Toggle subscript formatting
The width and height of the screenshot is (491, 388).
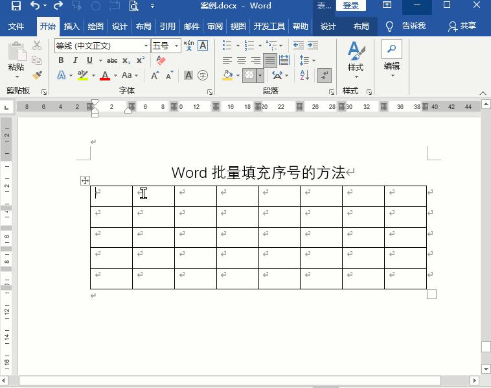[126, 60]
